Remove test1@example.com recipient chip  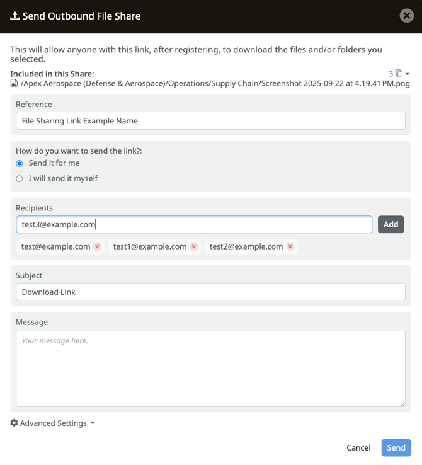point(194,247)
